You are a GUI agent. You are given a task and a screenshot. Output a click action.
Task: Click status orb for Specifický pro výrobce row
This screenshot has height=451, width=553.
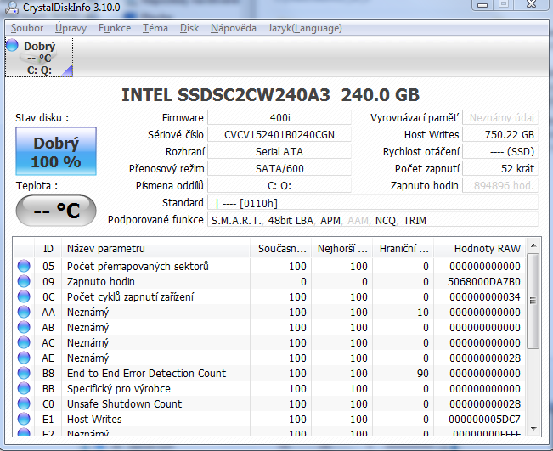[24, 389]
